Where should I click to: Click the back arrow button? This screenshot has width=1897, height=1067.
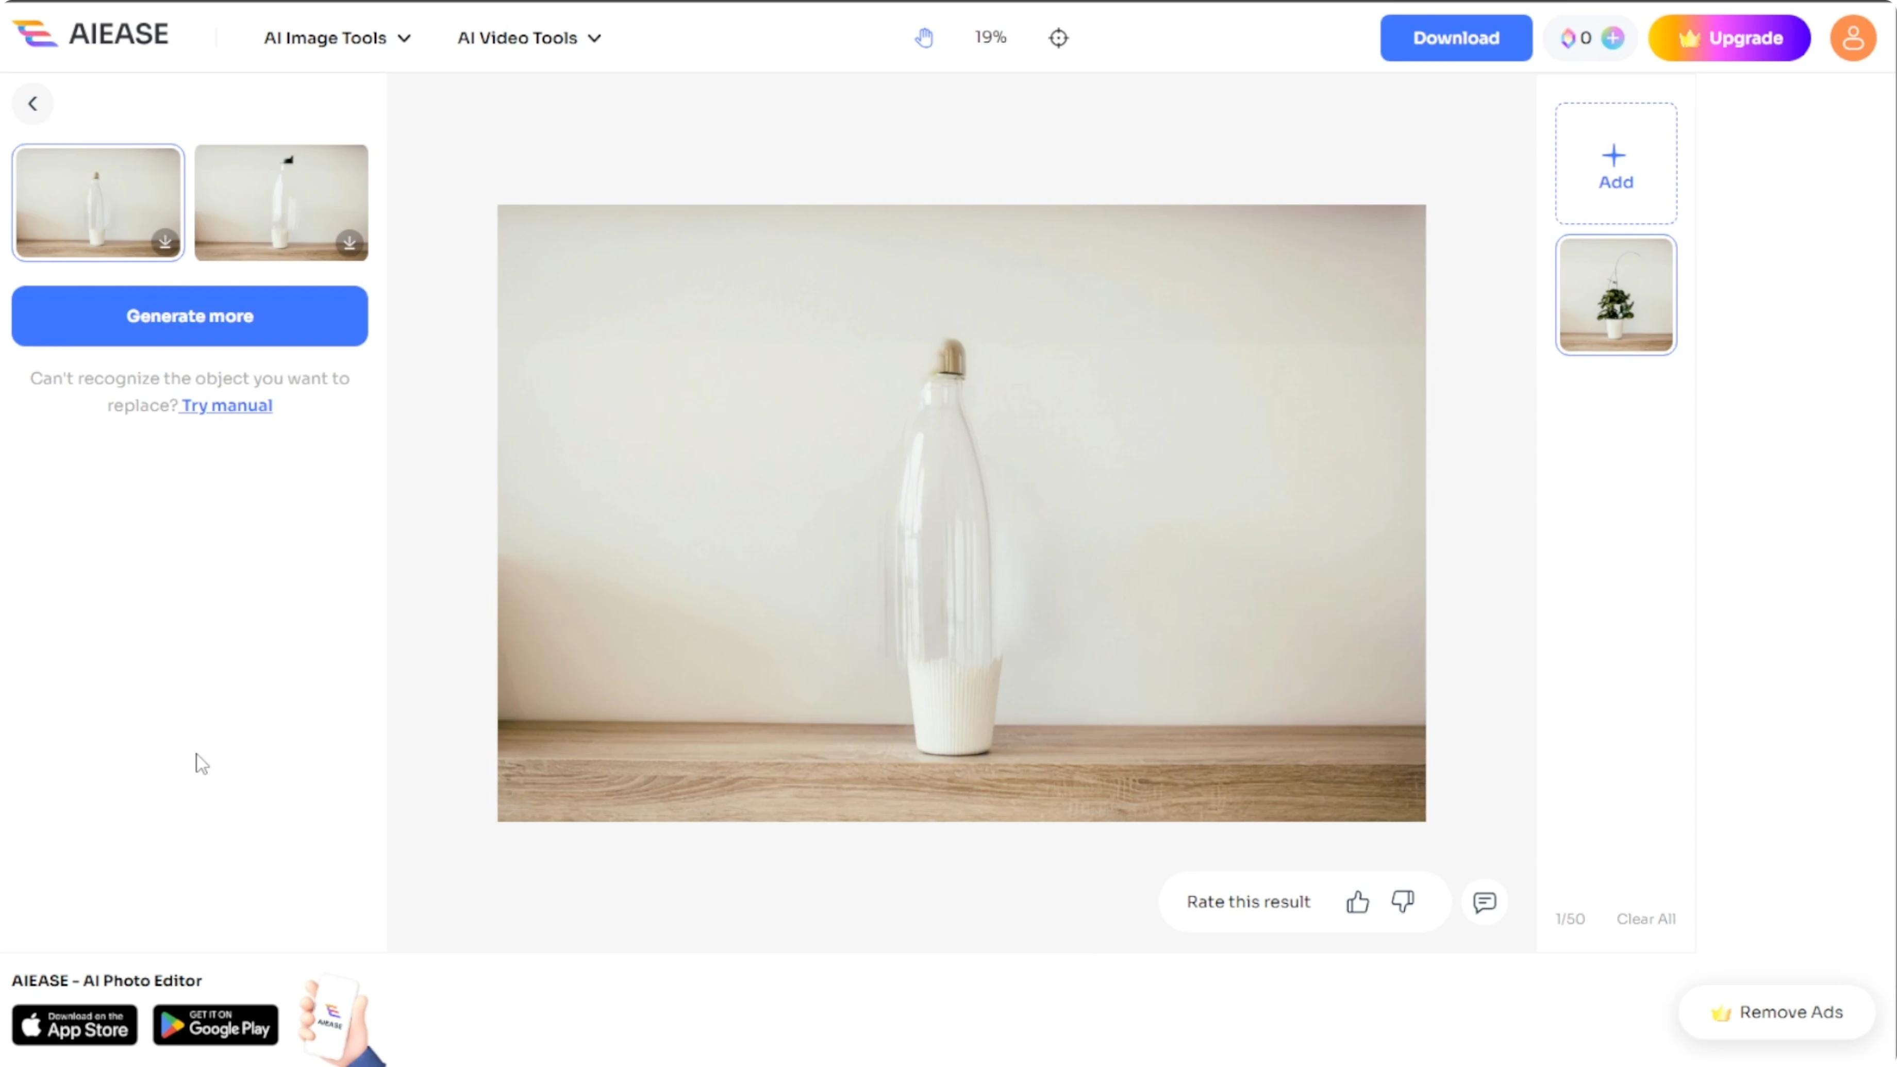[32, 104]
